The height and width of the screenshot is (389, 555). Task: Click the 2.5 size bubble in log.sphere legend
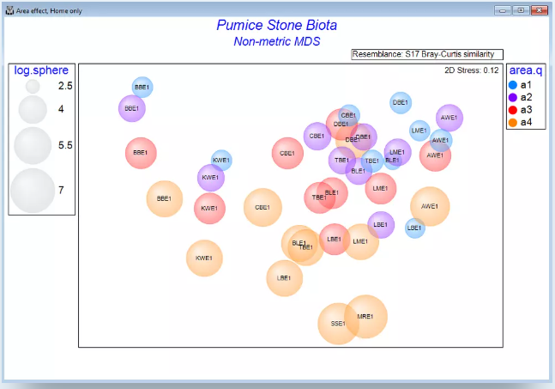pyautogui.click(x=33, y=87)
